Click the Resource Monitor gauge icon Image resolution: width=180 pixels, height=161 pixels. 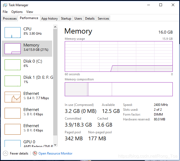[x=35, y=153]
